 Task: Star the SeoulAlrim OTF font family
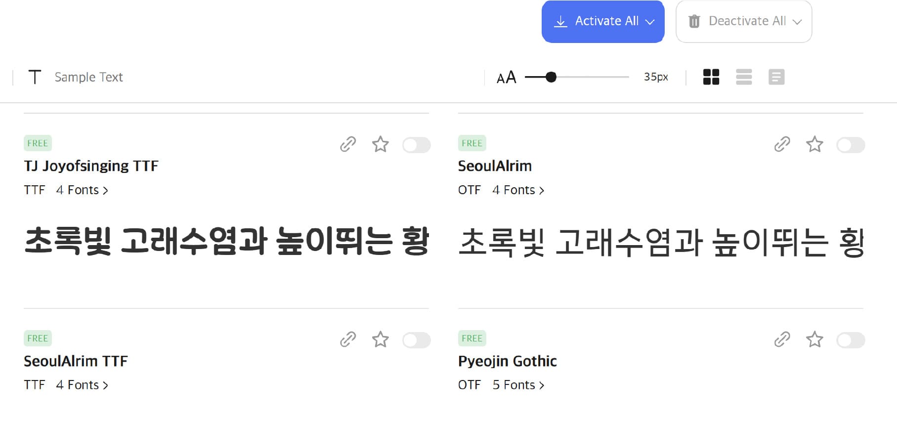click(814, 144)
